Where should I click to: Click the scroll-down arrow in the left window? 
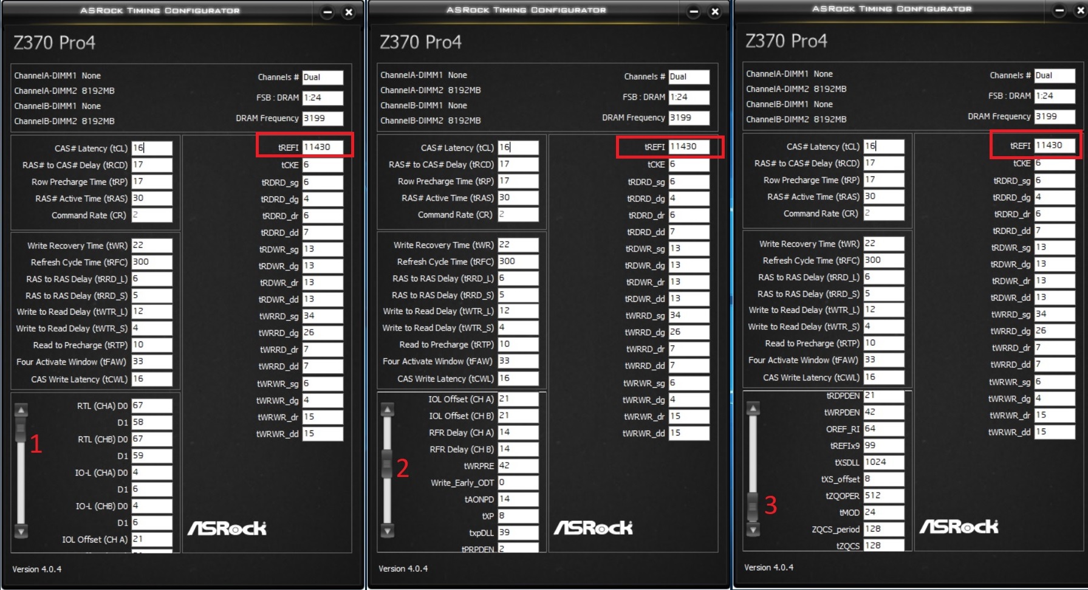tap(21, 532)
